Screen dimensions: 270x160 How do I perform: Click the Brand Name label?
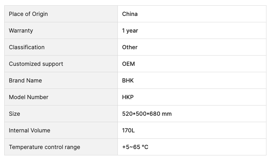pos(25,80)
